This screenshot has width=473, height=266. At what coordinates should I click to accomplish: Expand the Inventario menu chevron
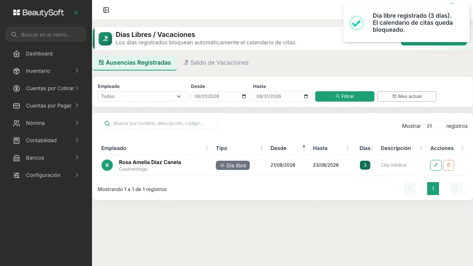pyautogui.click(x=77, y=71)
